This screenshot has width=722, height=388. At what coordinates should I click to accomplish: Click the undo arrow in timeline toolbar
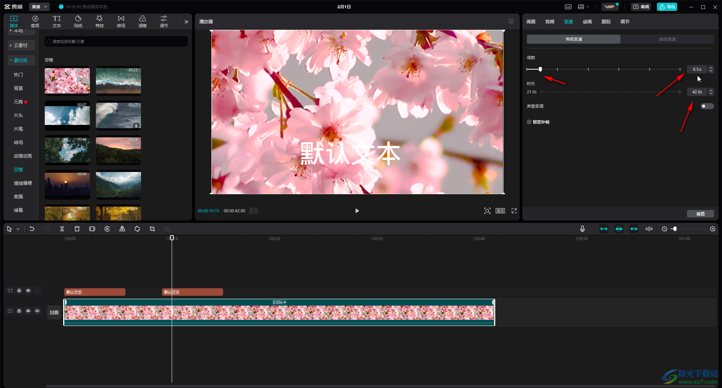point(32,229)
